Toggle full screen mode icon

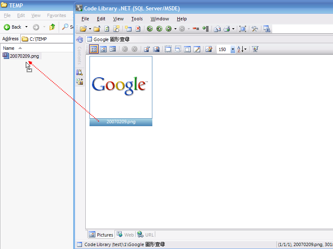(243, 29)
